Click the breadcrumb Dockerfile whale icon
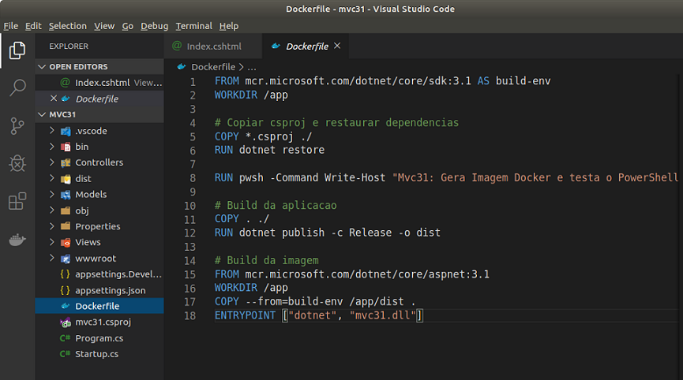 click(182, 66)
